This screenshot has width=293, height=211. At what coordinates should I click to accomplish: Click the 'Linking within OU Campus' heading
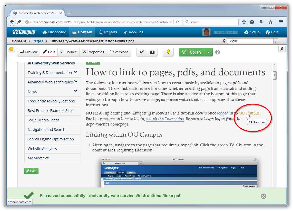click(x=124, y=135)
